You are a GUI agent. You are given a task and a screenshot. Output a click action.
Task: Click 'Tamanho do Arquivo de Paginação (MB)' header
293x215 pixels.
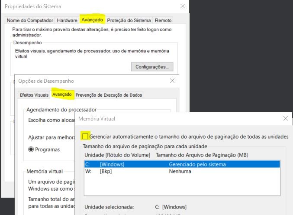click(x=202, y=155)
